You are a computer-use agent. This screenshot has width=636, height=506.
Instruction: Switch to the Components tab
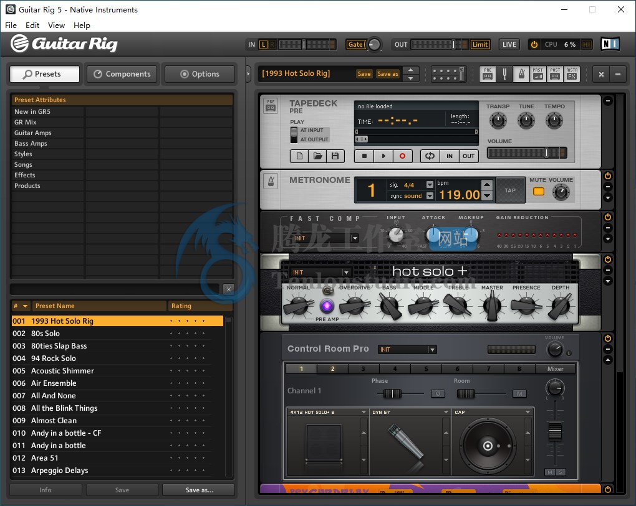pos(122,74)
